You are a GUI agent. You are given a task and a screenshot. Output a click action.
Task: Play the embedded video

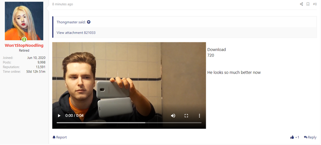[59, 115]
